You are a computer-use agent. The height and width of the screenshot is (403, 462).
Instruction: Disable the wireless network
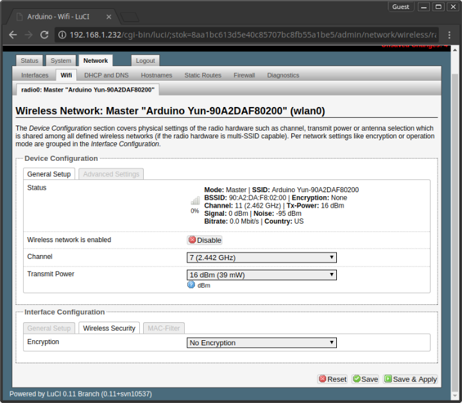pos(205,240)
